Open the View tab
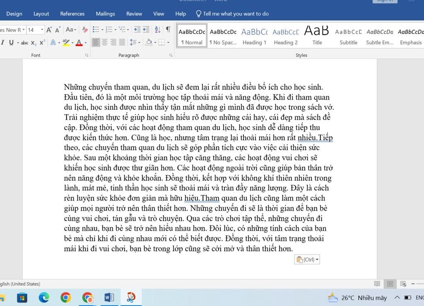Image resolution: width=424 pixels, height=306 pixels. [159, 14]
